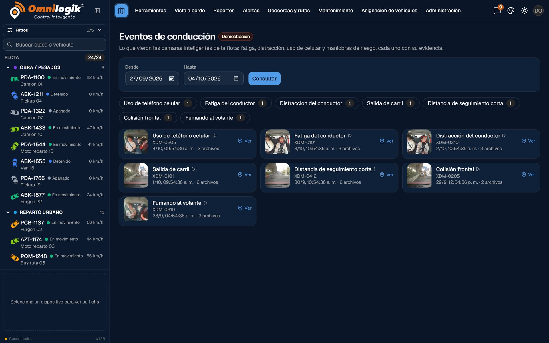Click Ver on the Fatiga del conductor card

[x=387, y=141]
